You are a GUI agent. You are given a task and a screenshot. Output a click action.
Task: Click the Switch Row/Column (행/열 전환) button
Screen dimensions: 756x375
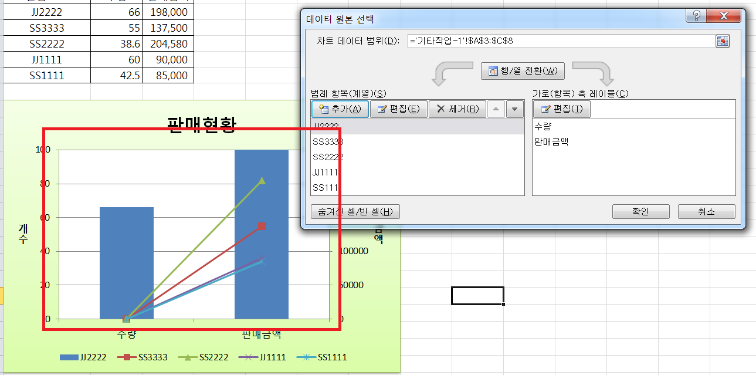click(523, 71)
